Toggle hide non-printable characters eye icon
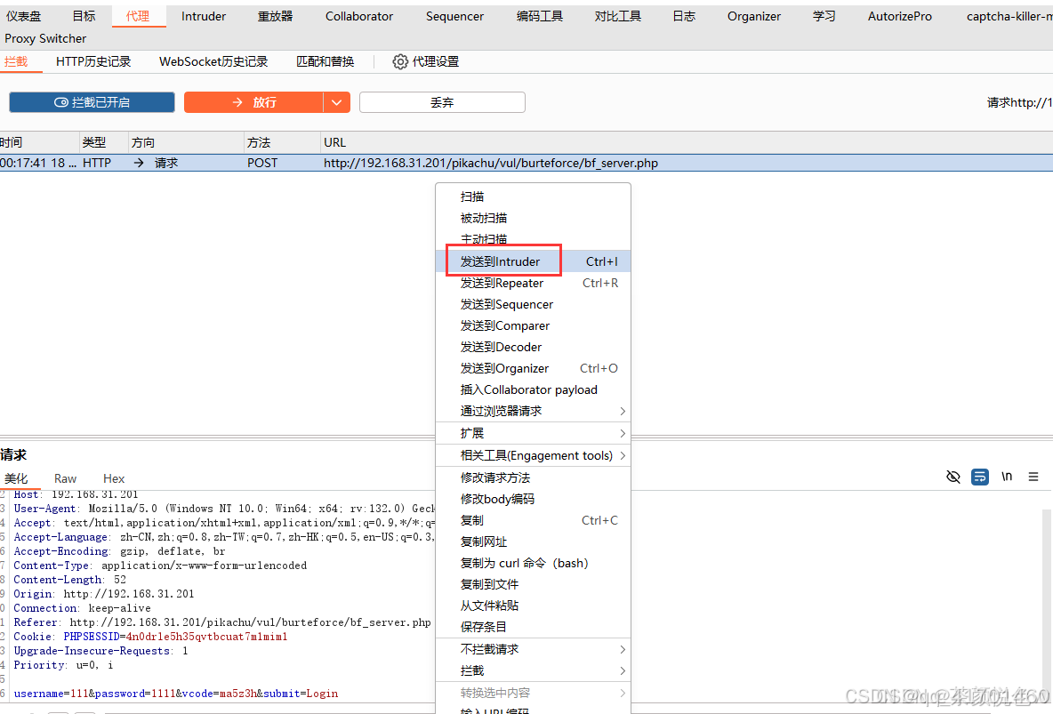The width and height of the screenshot is (1053, 714). (953, 477)
